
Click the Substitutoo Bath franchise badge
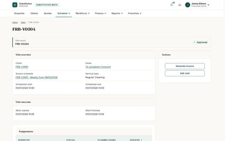click(47, 5)
